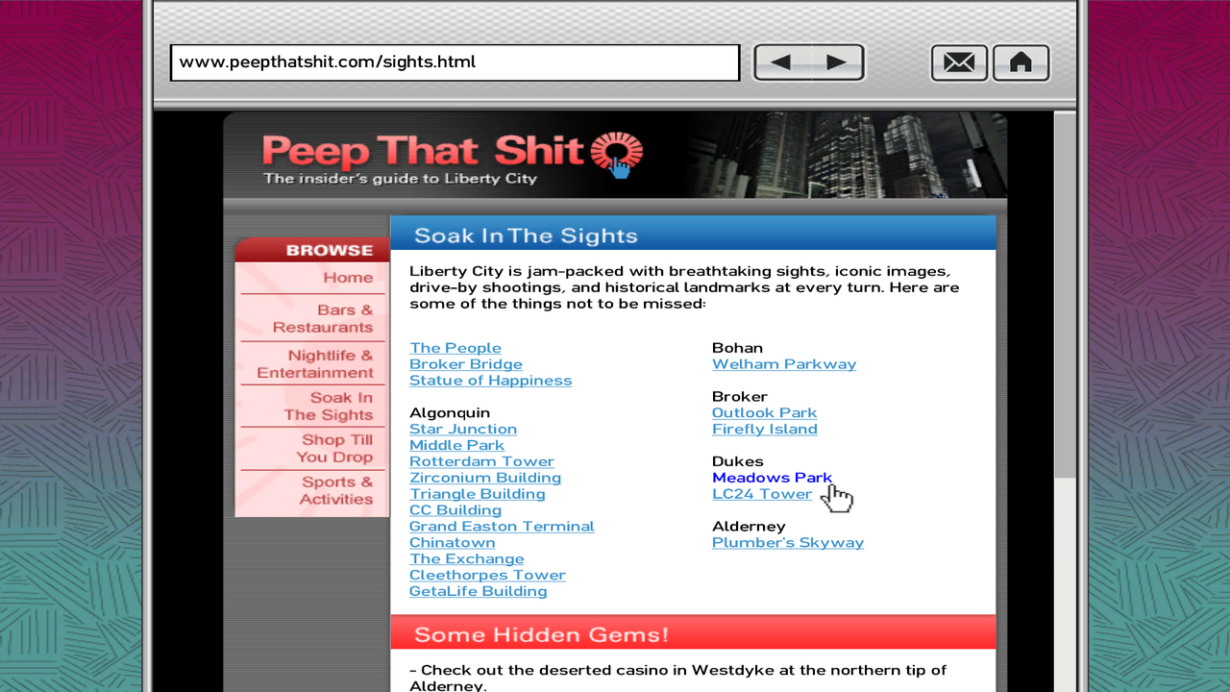Click the browser back arrow button
This screenshot has width=1230, height=692.
tap(781, 62)
